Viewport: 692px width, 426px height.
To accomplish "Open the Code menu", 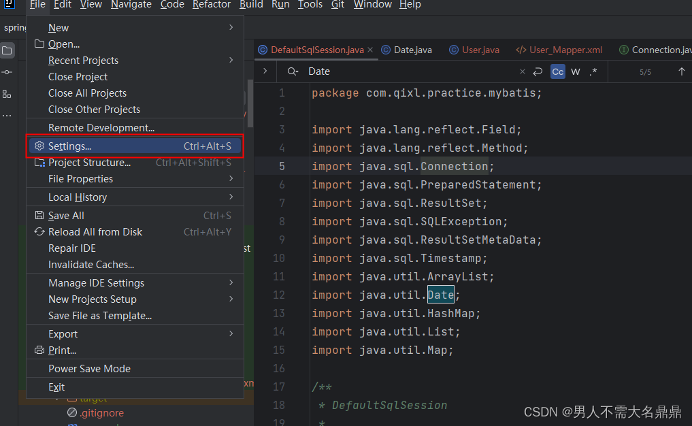I will click(x=172, y=5).
